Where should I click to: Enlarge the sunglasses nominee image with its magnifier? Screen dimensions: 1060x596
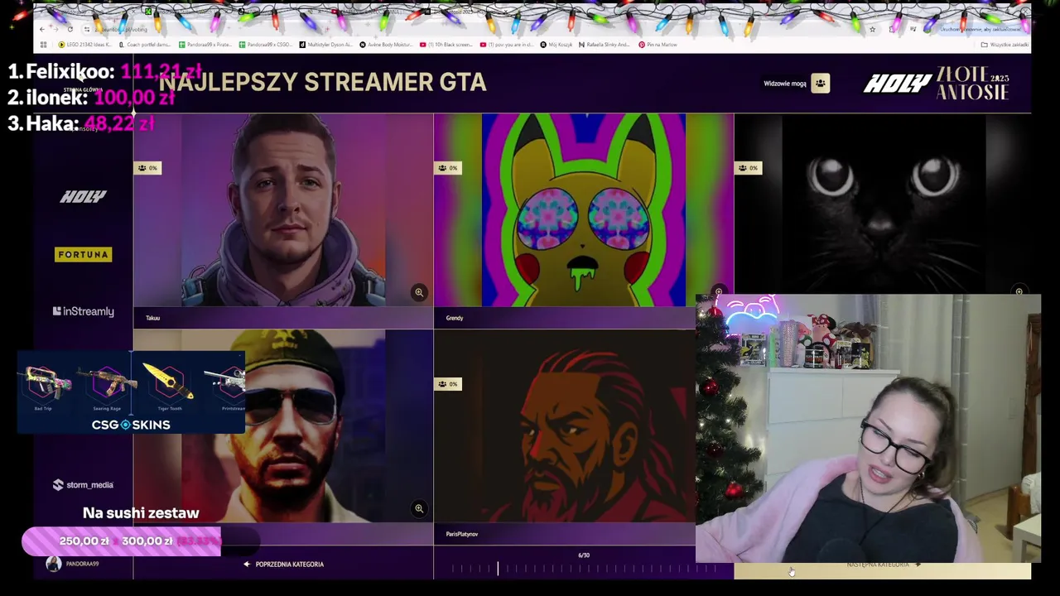419,508
